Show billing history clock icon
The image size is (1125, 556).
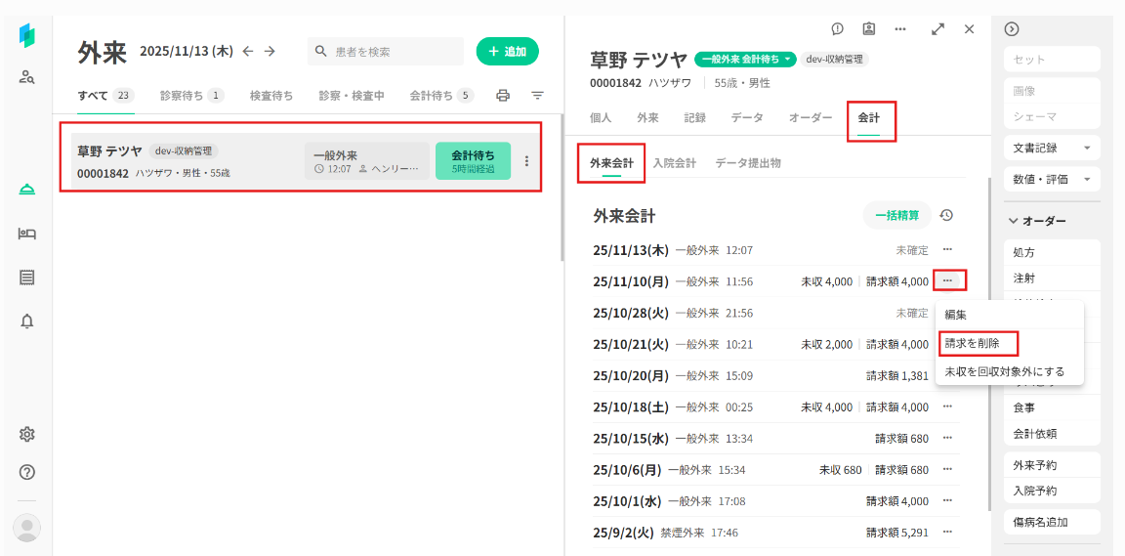tap(946, 216)
